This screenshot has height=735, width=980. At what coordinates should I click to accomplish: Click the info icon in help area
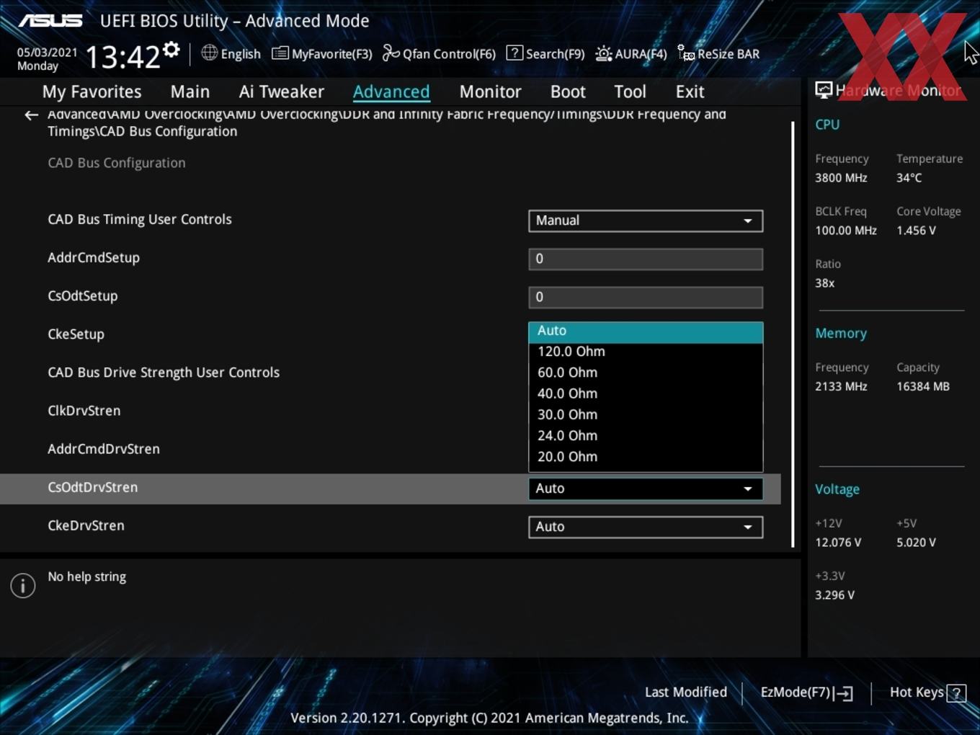(x=23, y=585)
